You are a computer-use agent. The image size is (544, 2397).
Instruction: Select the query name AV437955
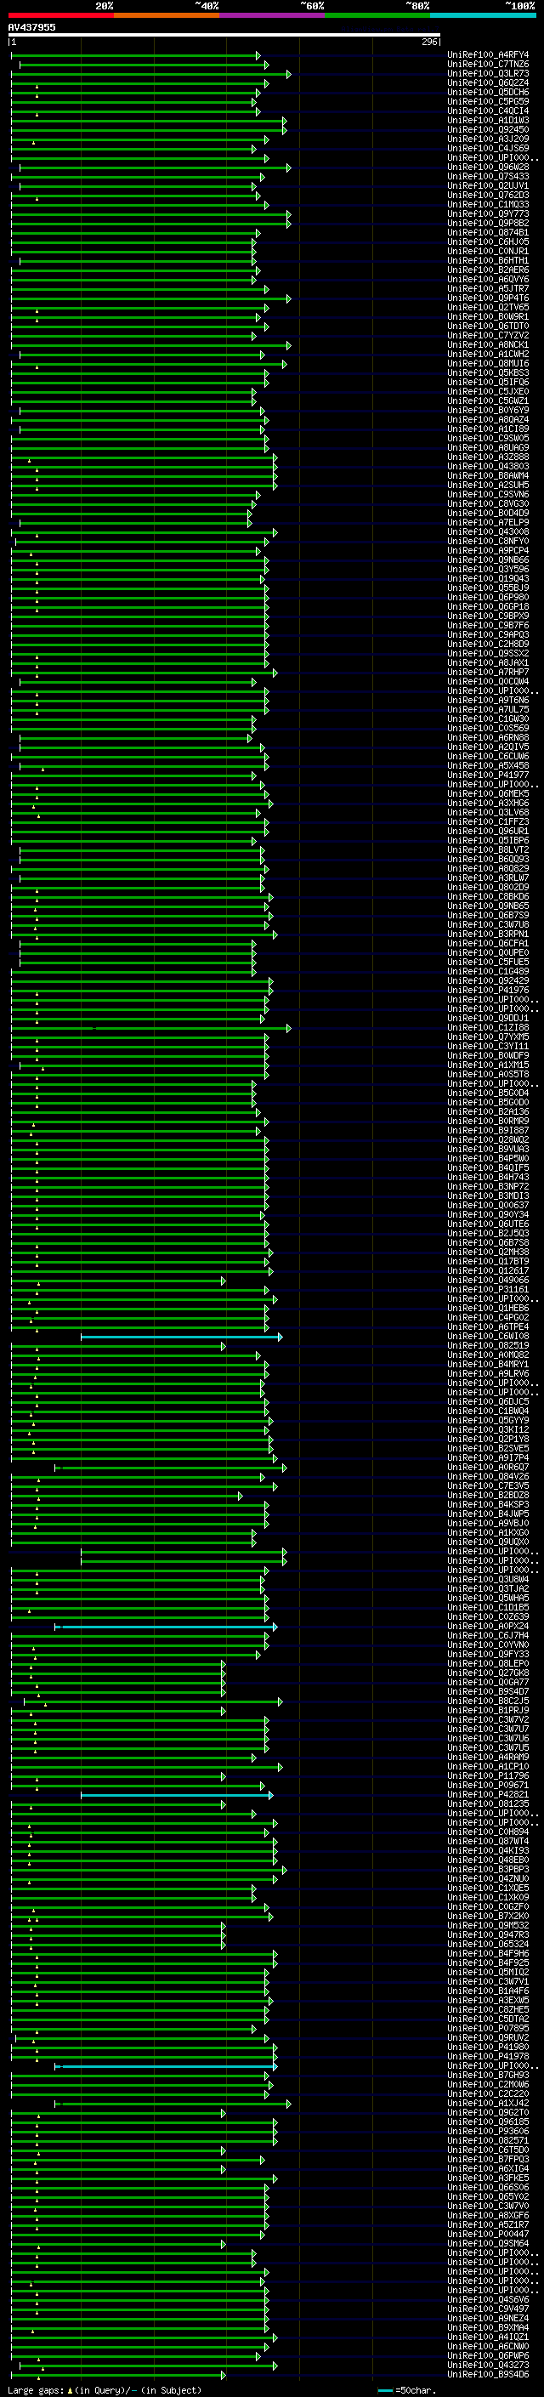click(x=31, y=27)
